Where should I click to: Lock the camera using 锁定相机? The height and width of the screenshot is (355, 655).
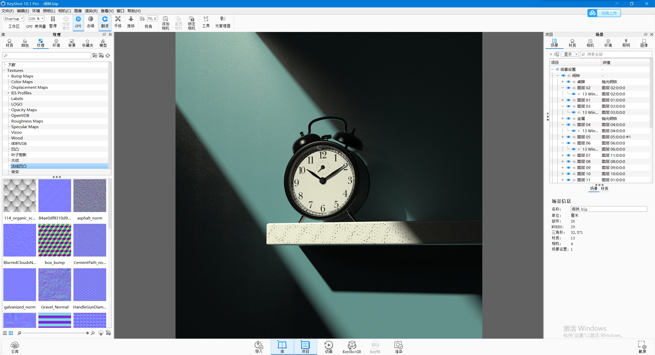[191, 23]
